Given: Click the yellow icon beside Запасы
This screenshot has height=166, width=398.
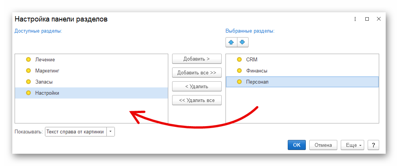Looking at the screenshot, I should [28, 82].
